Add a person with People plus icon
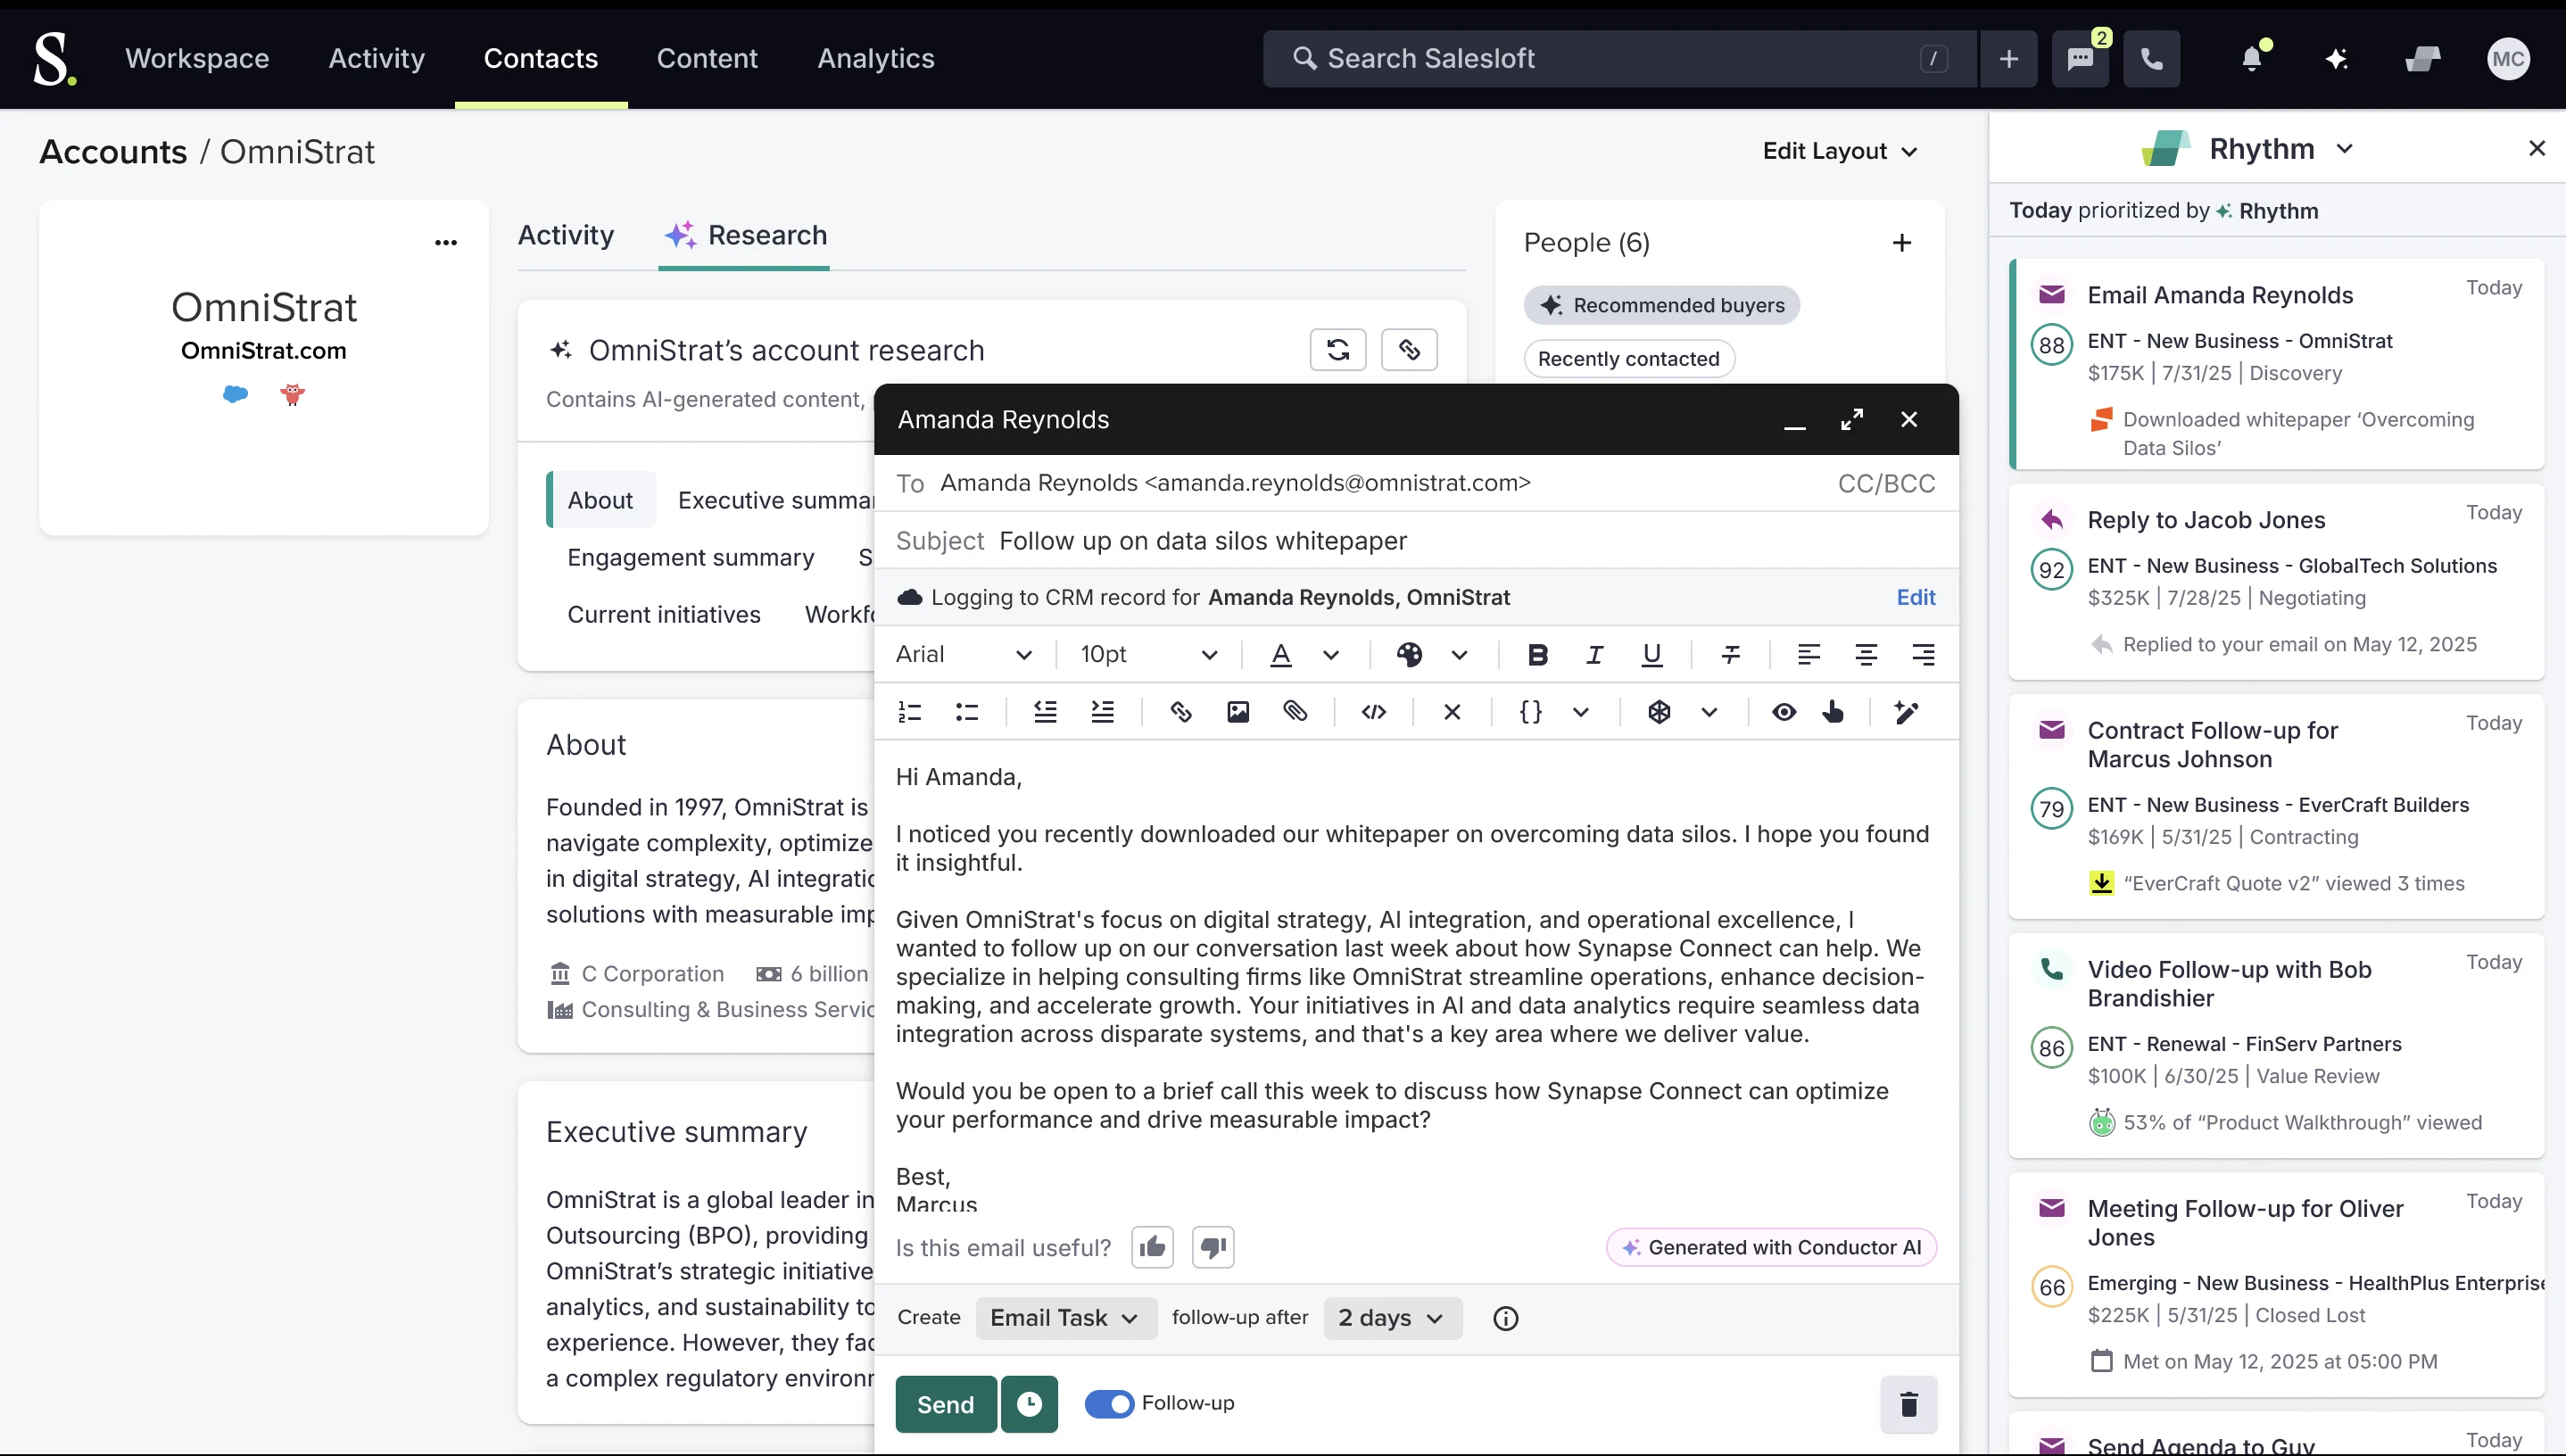The height and width of the screenshot is (1456, 2566). [x=1902, y=243]
